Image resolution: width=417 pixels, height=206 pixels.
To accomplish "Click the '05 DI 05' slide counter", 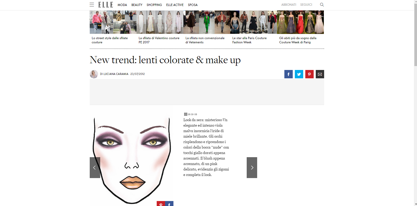I will tap(192, 114).
